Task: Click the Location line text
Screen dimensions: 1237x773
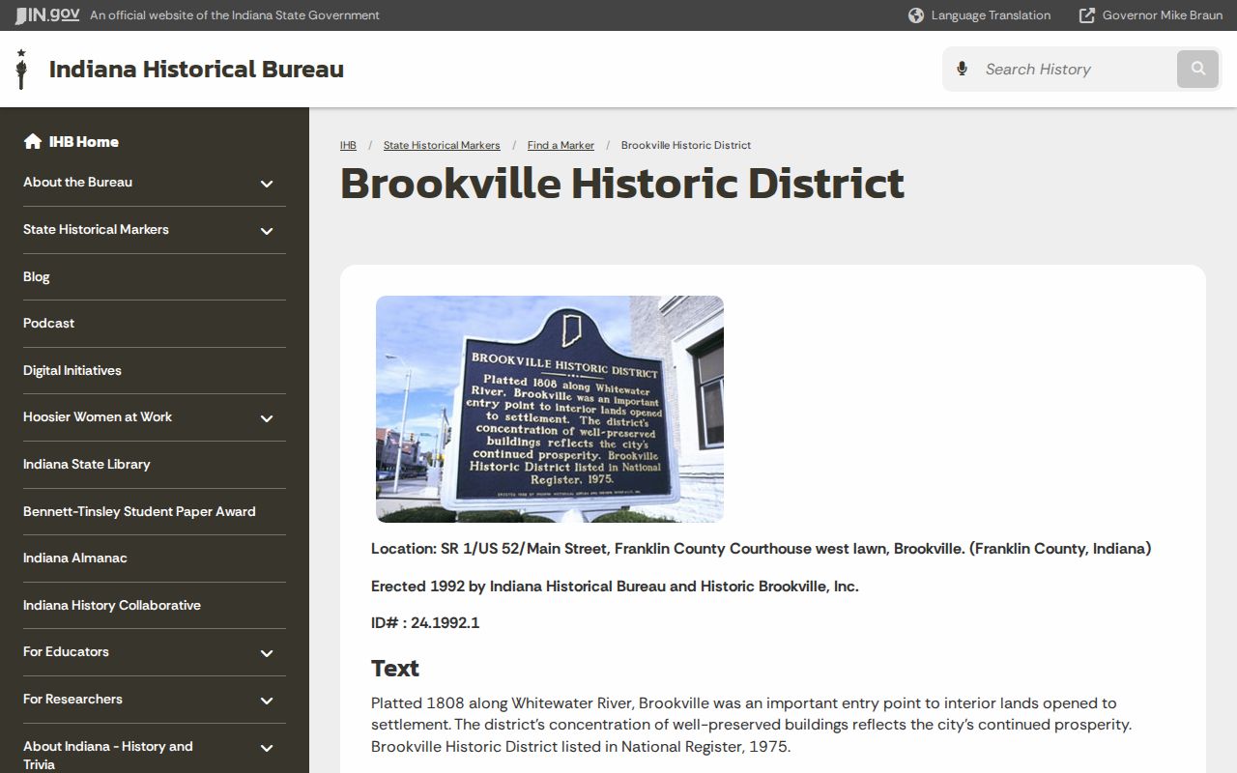Action: point(761,548)
